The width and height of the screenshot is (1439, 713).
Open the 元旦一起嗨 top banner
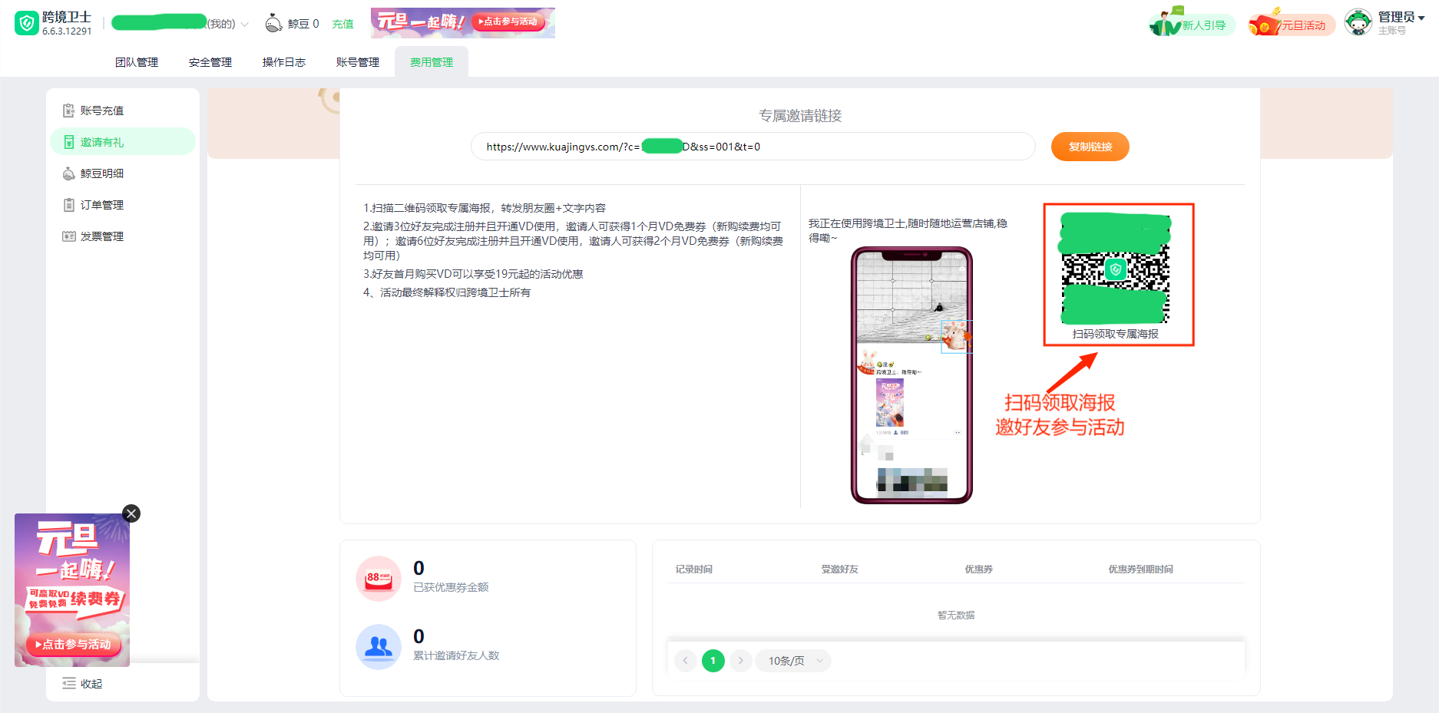[462, 23]
